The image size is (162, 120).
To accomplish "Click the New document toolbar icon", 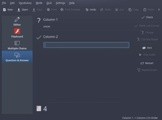I will (4, 10).
